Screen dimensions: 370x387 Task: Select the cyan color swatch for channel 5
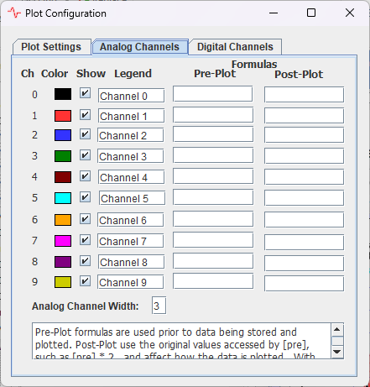tap(63, 198)
